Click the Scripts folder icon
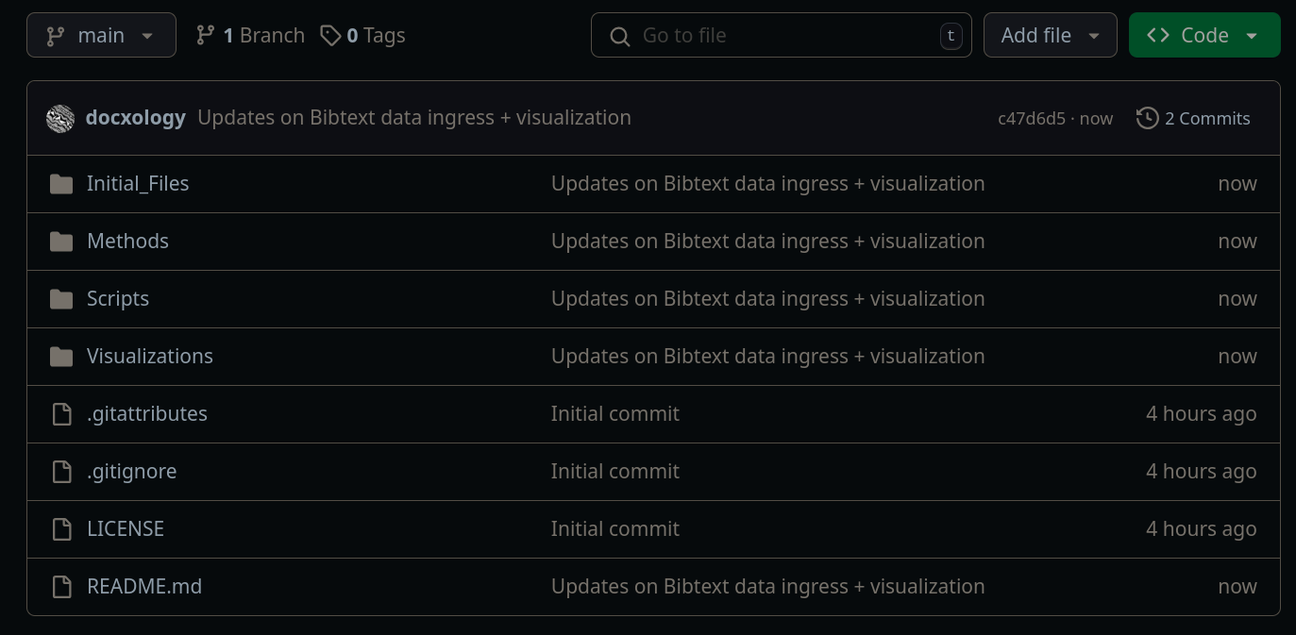The image size is (1296, 635). 61,299
